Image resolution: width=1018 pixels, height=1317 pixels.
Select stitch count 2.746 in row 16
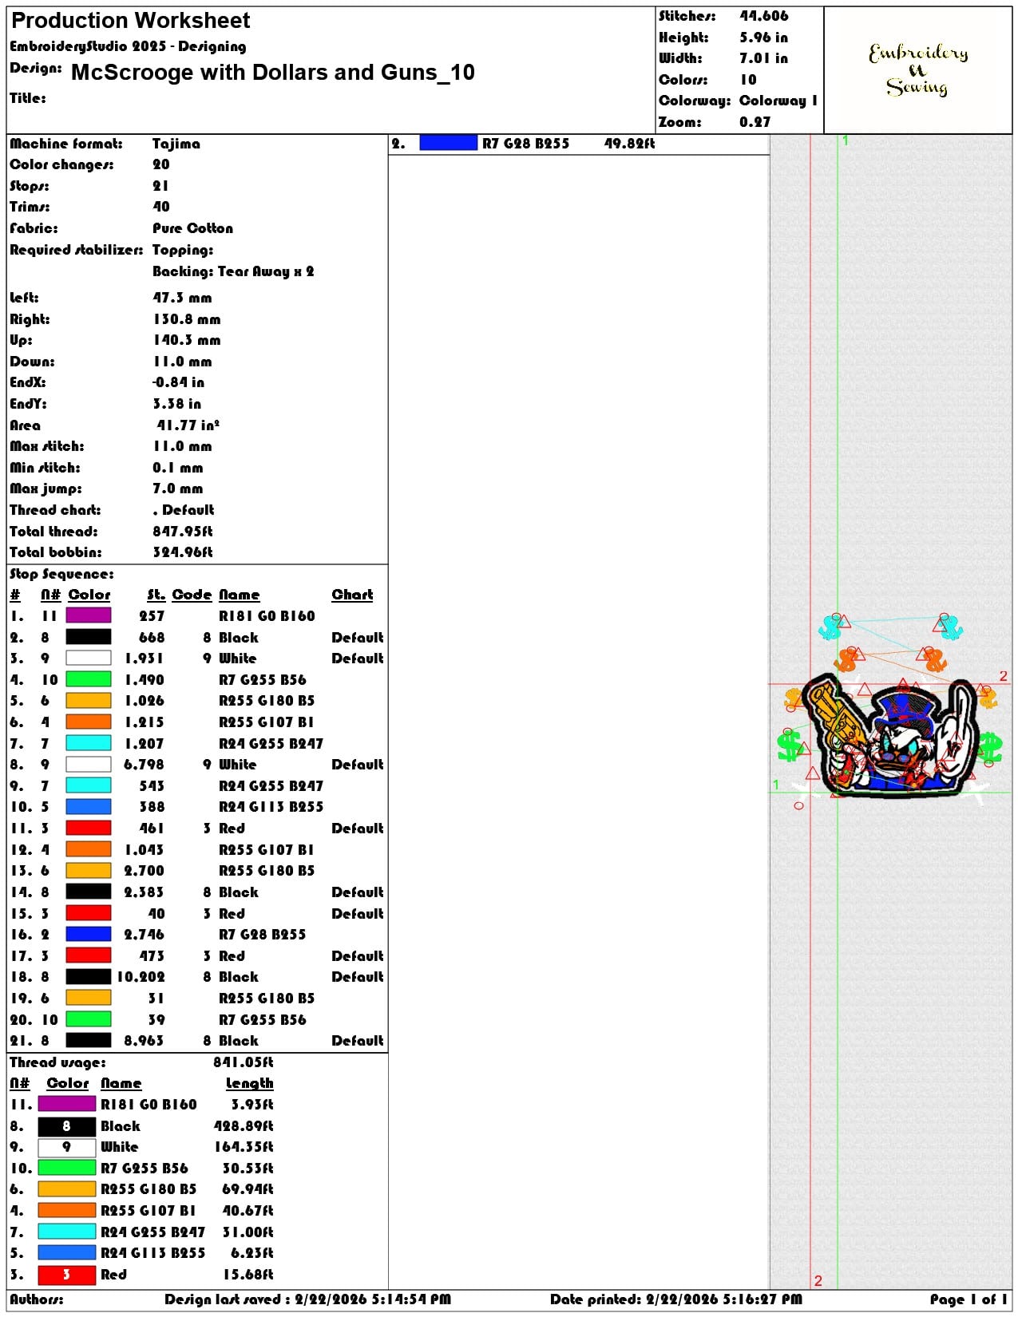[x=144, y=935]
